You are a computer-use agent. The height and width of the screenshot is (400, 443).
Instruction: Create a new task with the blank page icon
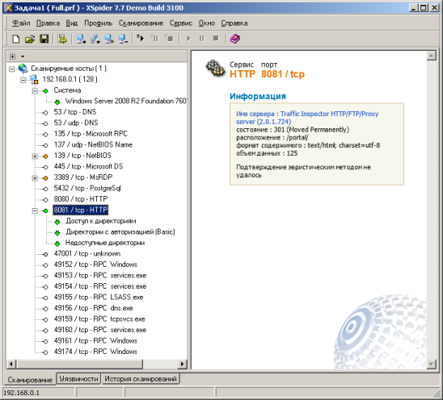point(16,39)
